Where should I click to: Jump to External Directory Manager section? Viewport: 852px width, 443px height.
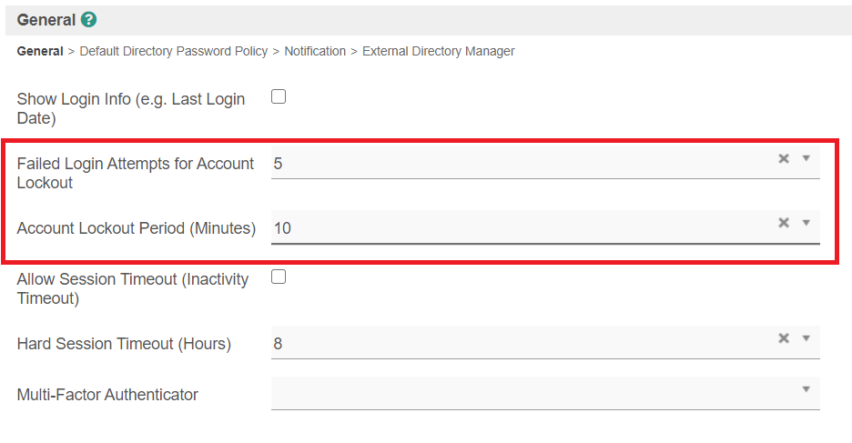pyautogui.click(x=438, y=52)
